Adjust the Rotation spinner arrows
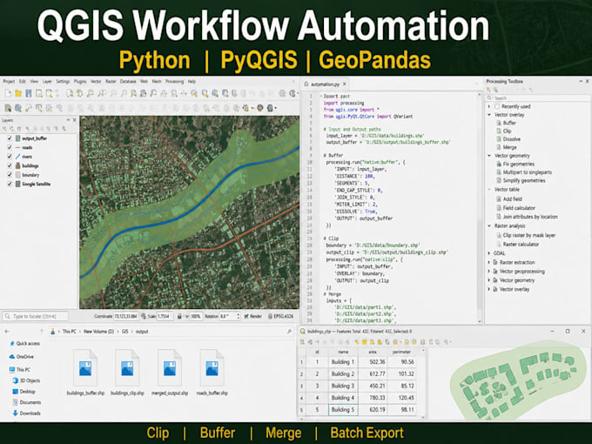592x444 pixels. [239, 316]
